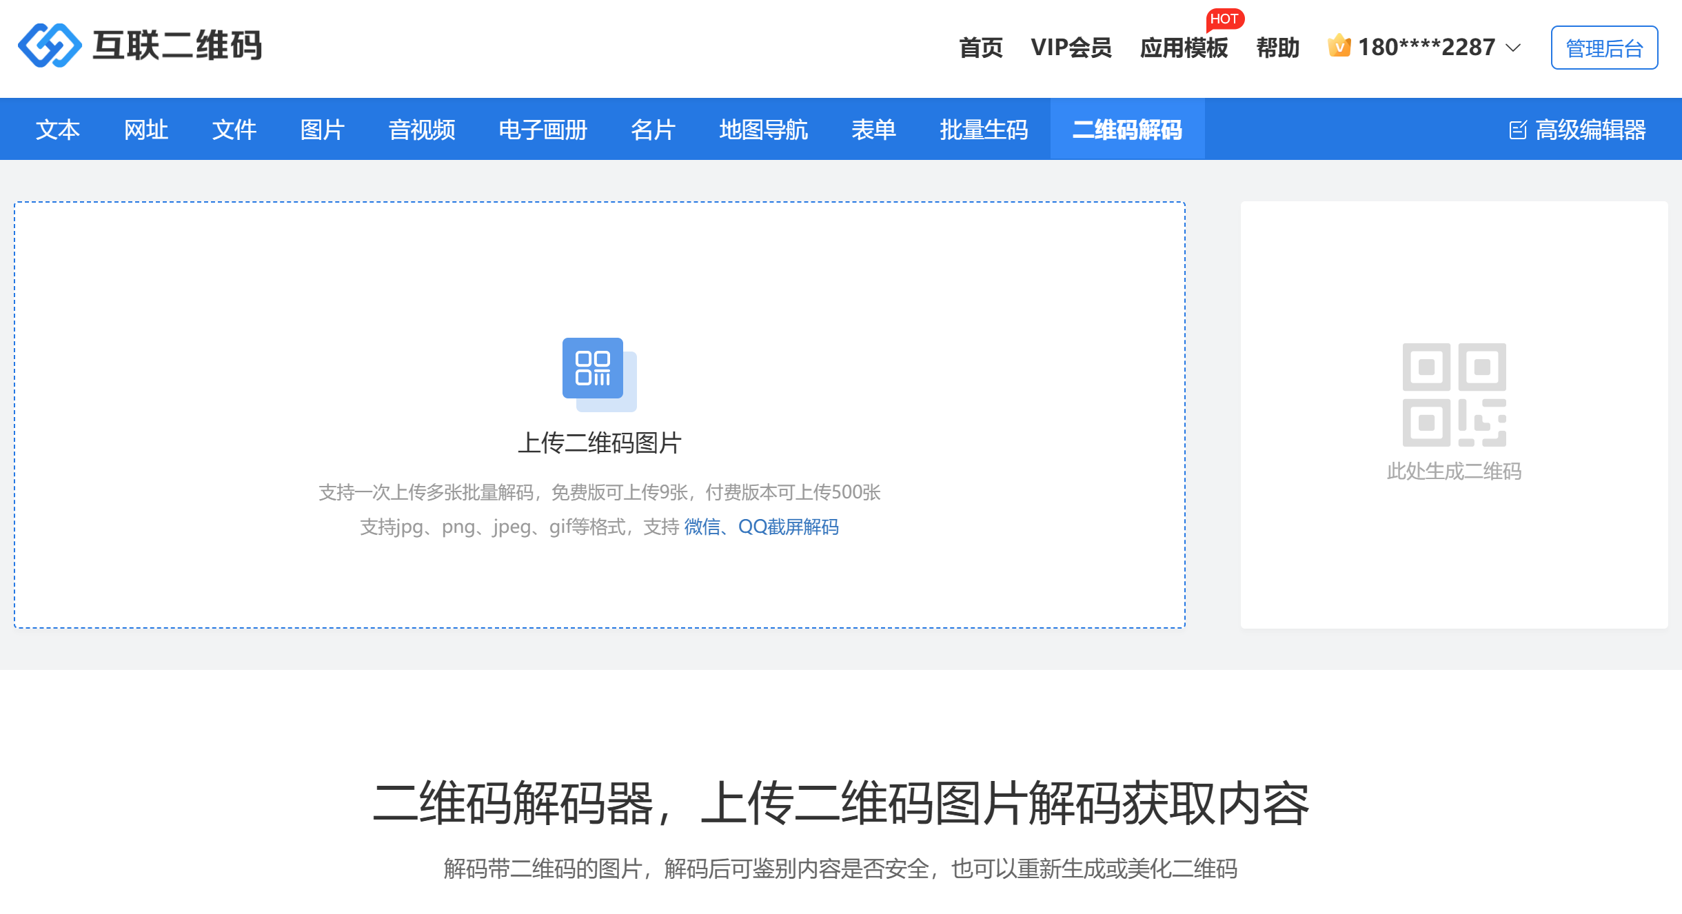Open the 应用模板 menu item

pyautogui.click(x=1184, y=47)
